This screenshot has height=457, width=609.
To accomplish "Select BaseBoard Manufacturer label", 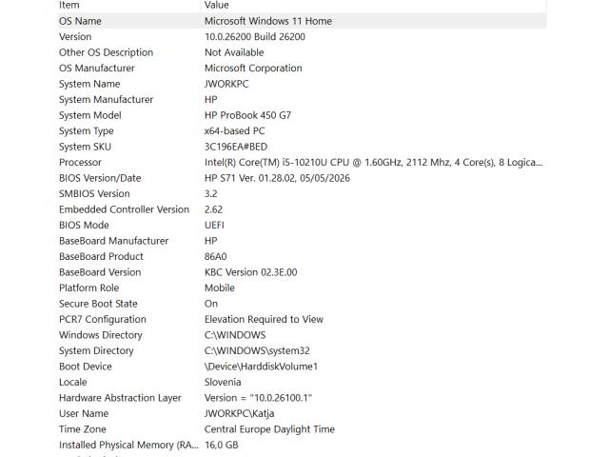I will click(114, 241).
